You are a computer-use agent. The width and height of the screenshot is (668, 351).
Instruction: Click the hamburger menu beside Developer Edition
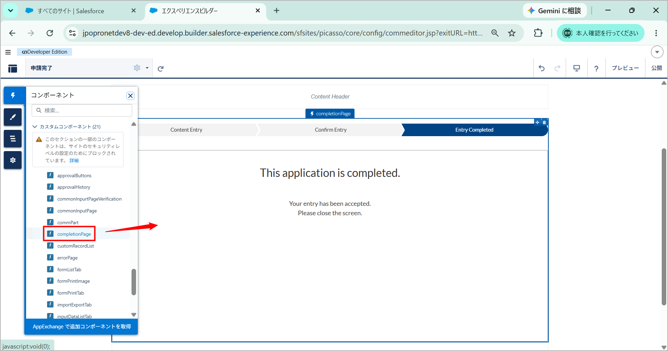[8, 52]
